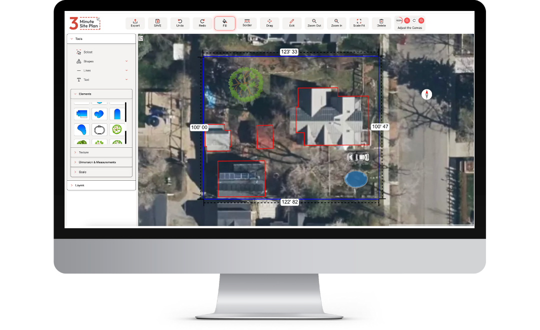The image size is (540, 330).
Task: Select the Drag tool
Action: [269, 23]
